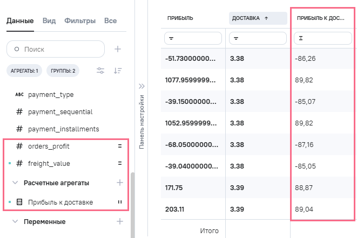The image size is (357, 238).
Task: Click the sort order icon
Action: coord(118,71)
